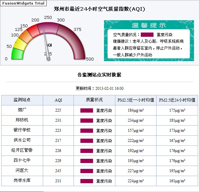The height and width of the screenshot is (192, 199).
Task: Select the 银行学校 station name
Action: point(22,130)
